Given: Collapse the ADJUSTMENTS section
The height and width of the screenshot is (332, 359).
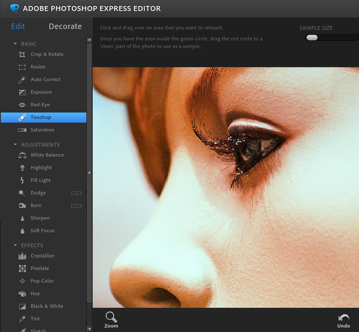Looking at the screenshot, I should [15, 145].
